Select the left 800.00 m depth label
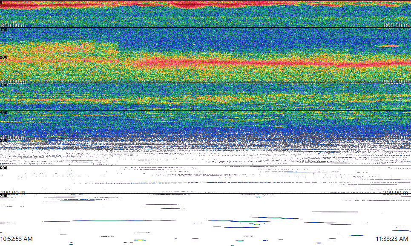 (13, 25)
